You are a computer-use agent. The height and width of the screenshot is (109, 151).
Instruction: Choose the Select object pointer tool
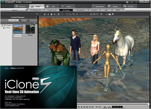(67, 14)
